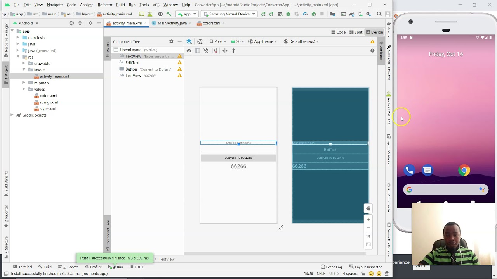Click the project scroll-from-source target icon
Image resolution: width=497 pixels, height=279 pixels.
tap(71, 23)
